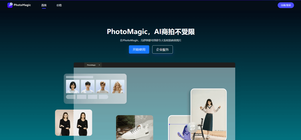
Task: Open the 价格 pricing page
Action: point(59,5)
